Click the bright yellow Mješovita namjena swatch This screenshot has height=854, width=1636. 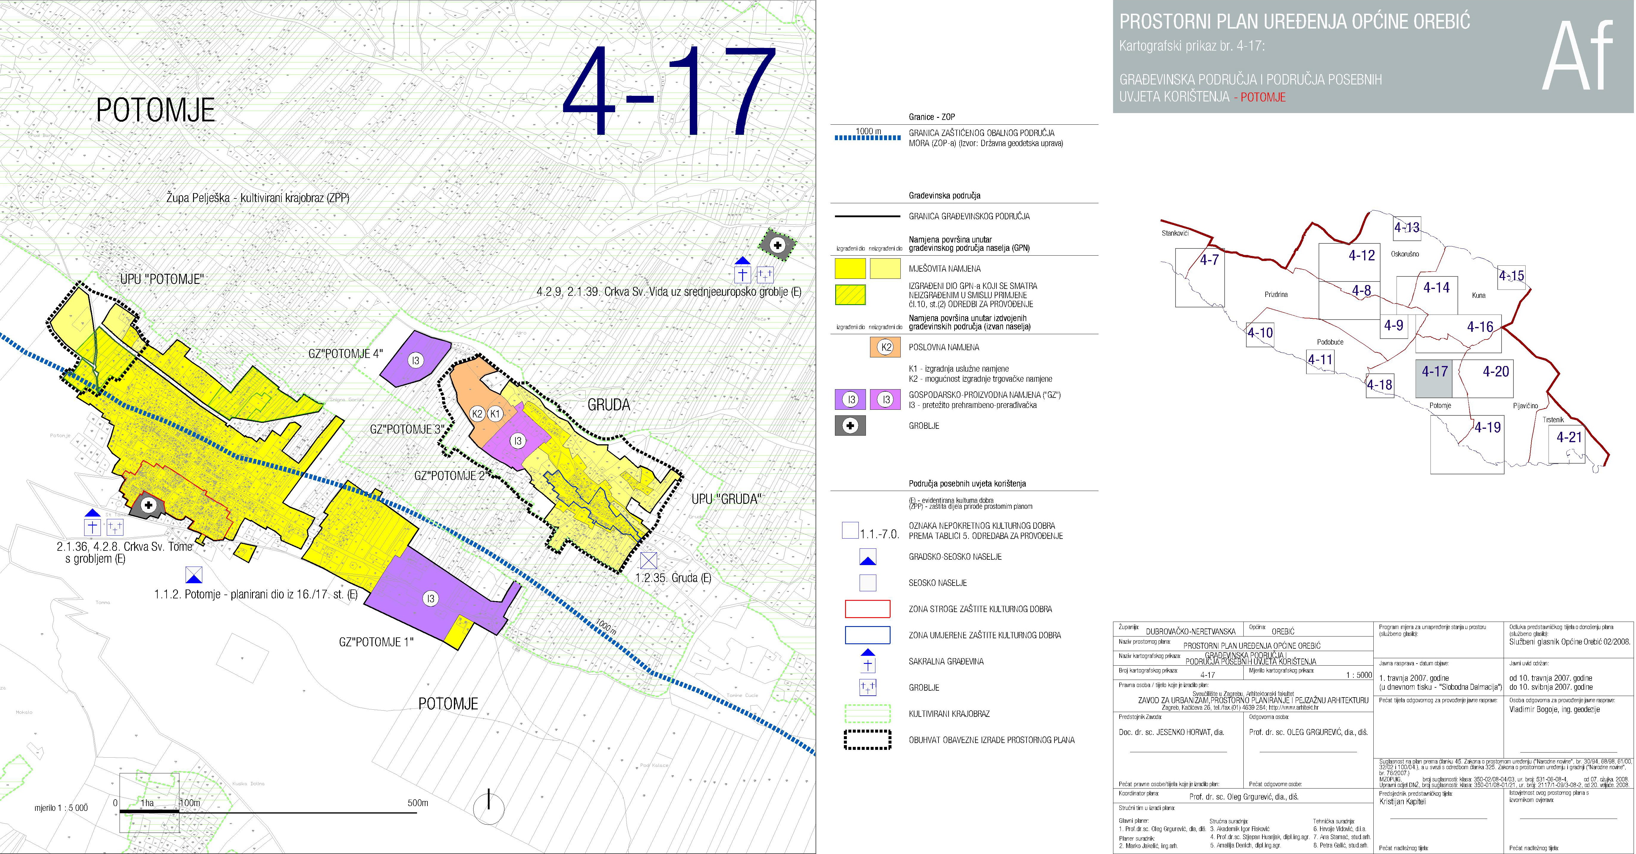click(x=850, y=269)
